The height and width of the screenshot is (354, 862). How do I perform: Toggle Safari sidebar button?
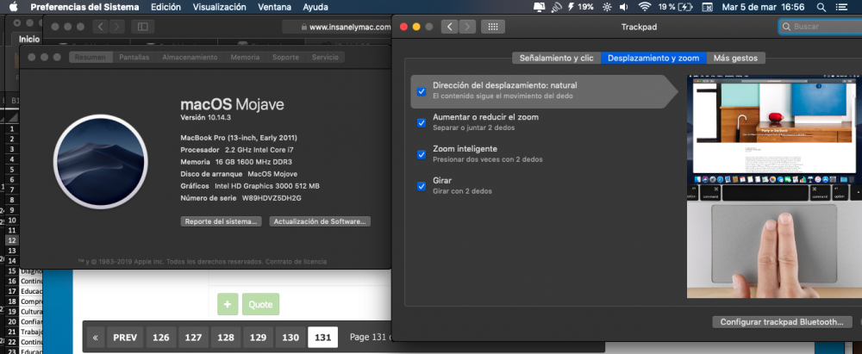click(143, 27)
